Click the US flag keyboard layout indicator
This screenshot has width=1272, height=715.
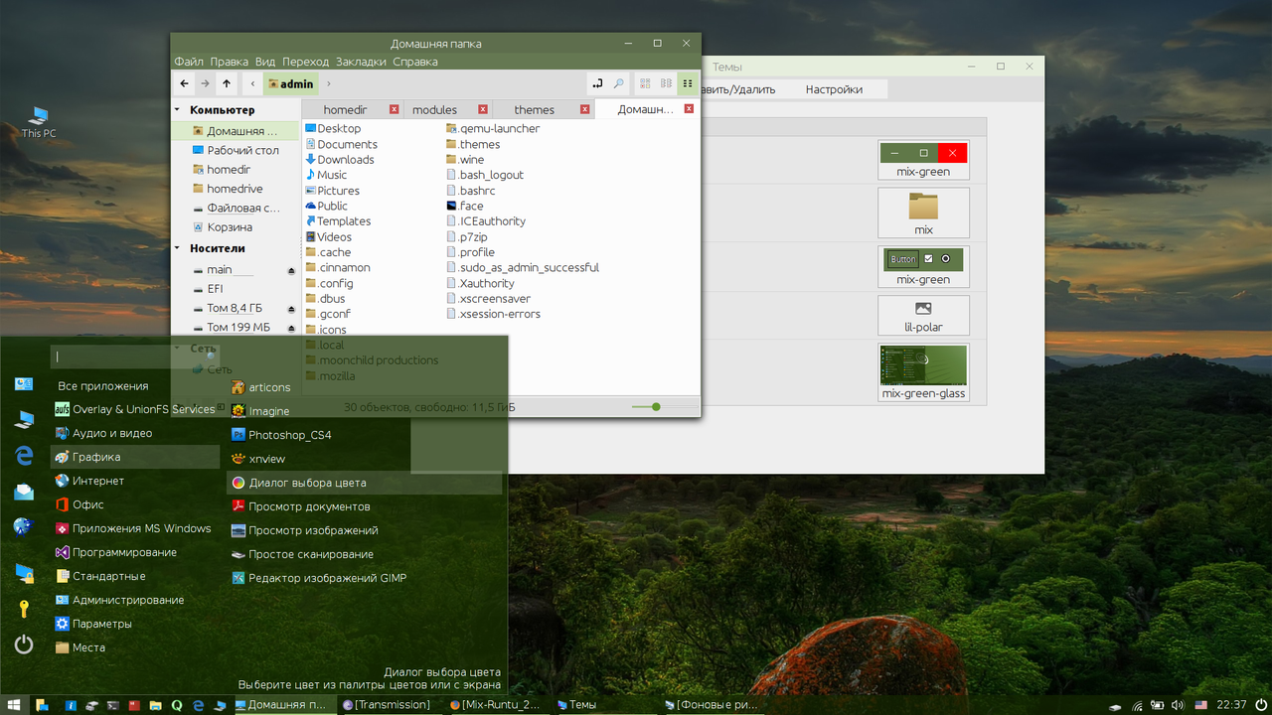(x=1200, y=705)
